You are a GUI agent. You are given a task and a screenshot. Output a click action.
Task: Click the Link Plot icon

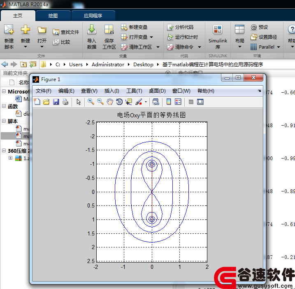click(x=156, y=102)
